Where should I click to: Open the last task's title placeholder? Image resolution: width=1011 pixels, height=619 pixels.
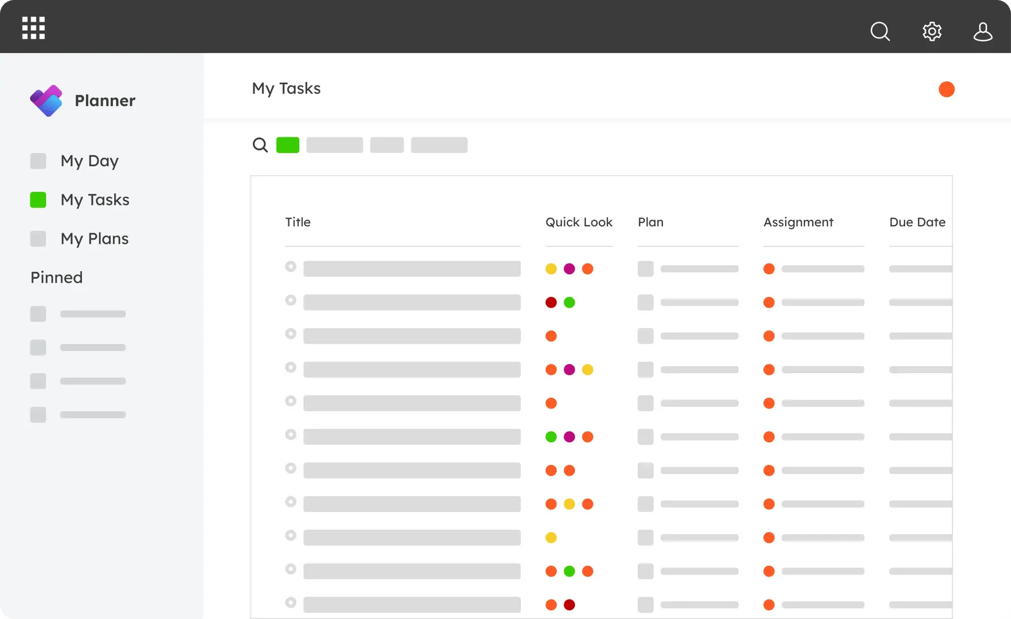click(412, 605)
